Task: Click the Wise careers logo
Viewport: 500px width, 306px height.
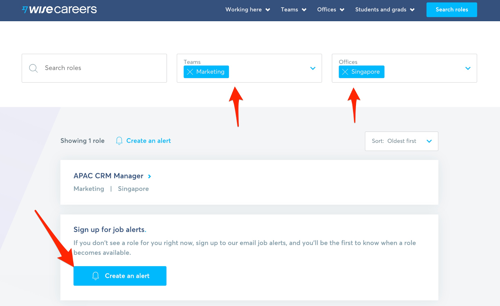Action: click(59, 10)
